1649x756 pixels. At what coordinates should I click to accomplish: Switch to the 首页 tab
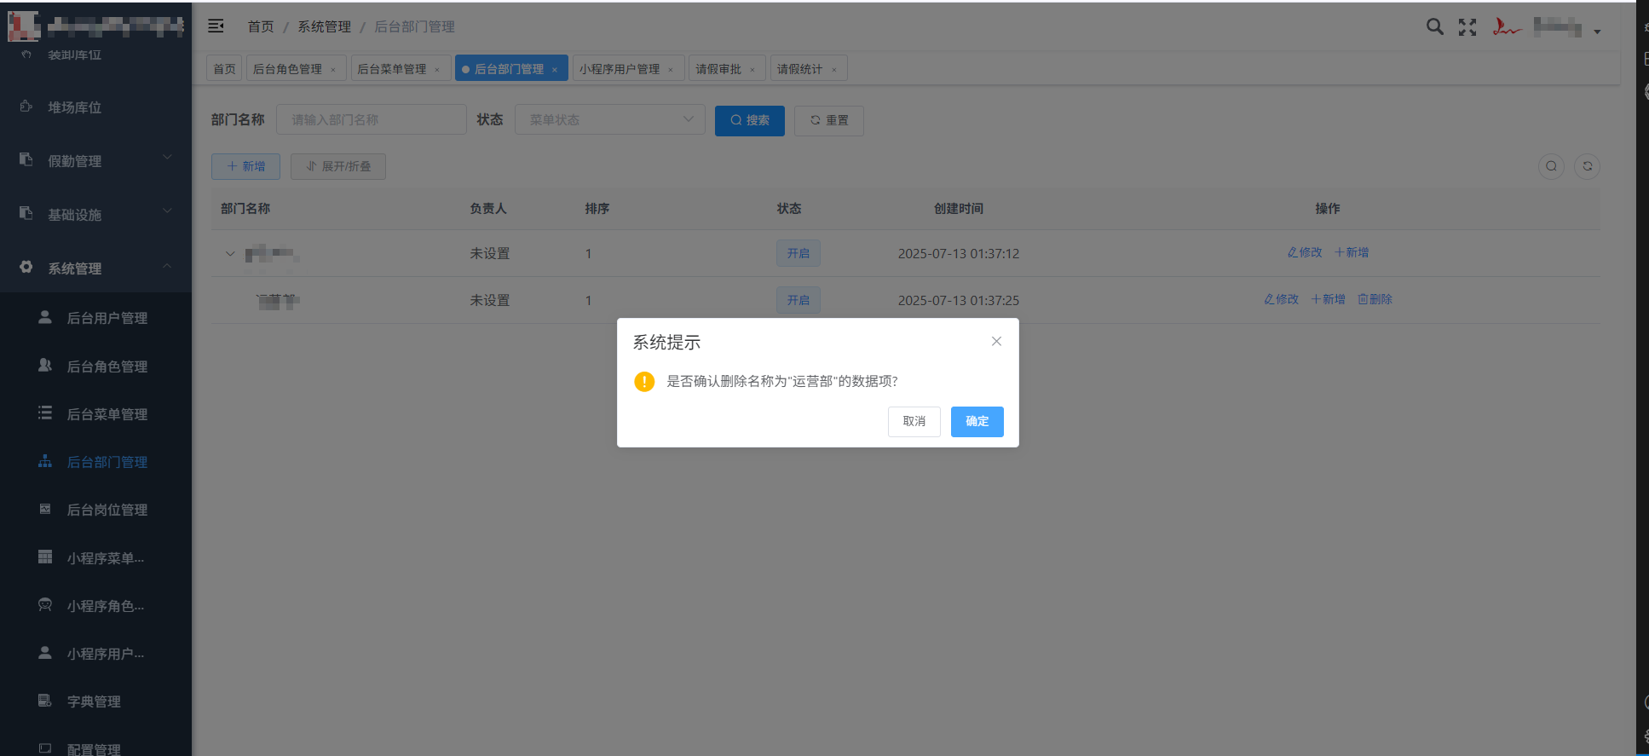click(x=224, y=69)
